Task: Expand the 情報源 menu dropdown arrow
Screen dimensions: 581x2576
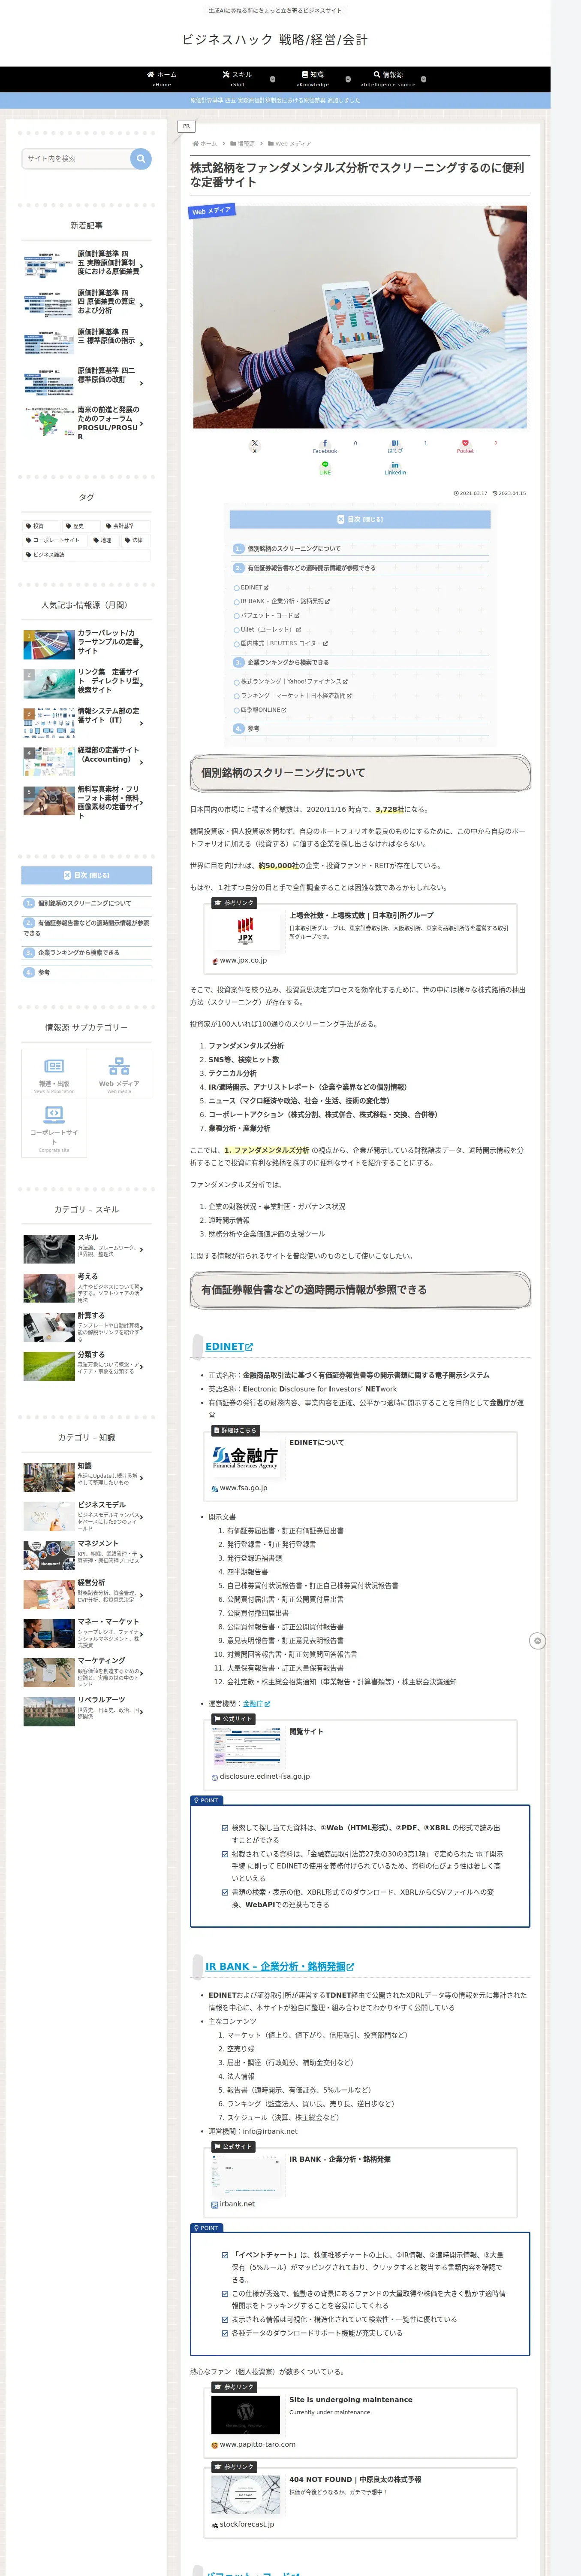Action: 423,79
